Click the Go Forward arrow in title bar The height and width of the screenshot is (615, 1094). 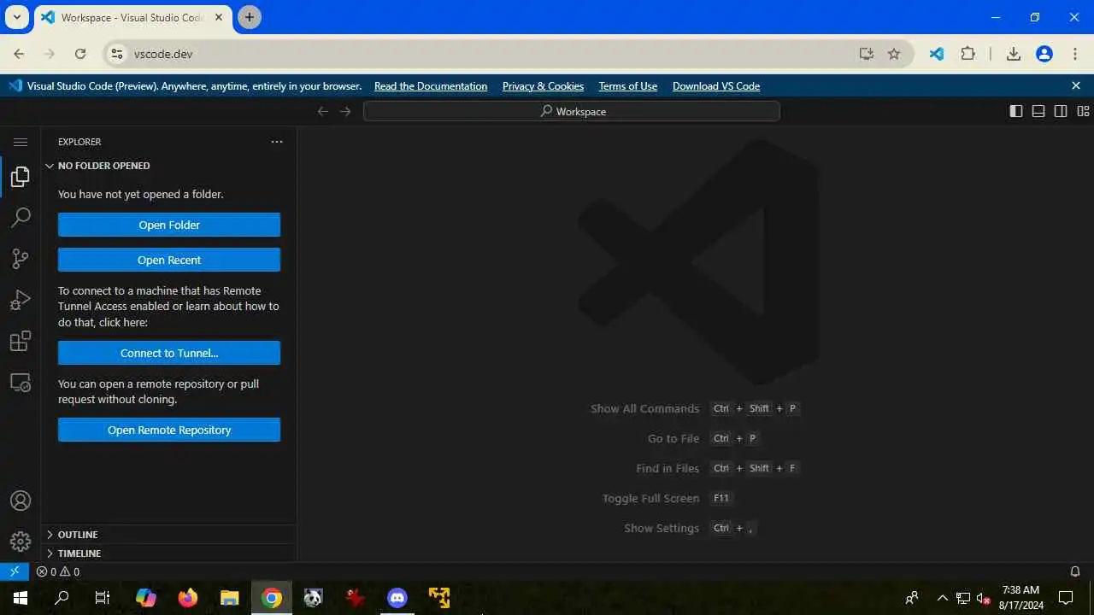(345, 111)
